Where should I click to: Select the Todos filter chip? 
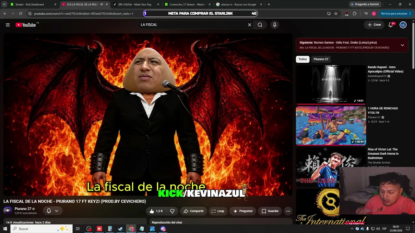pyautogui.click(x=302, y=59)
